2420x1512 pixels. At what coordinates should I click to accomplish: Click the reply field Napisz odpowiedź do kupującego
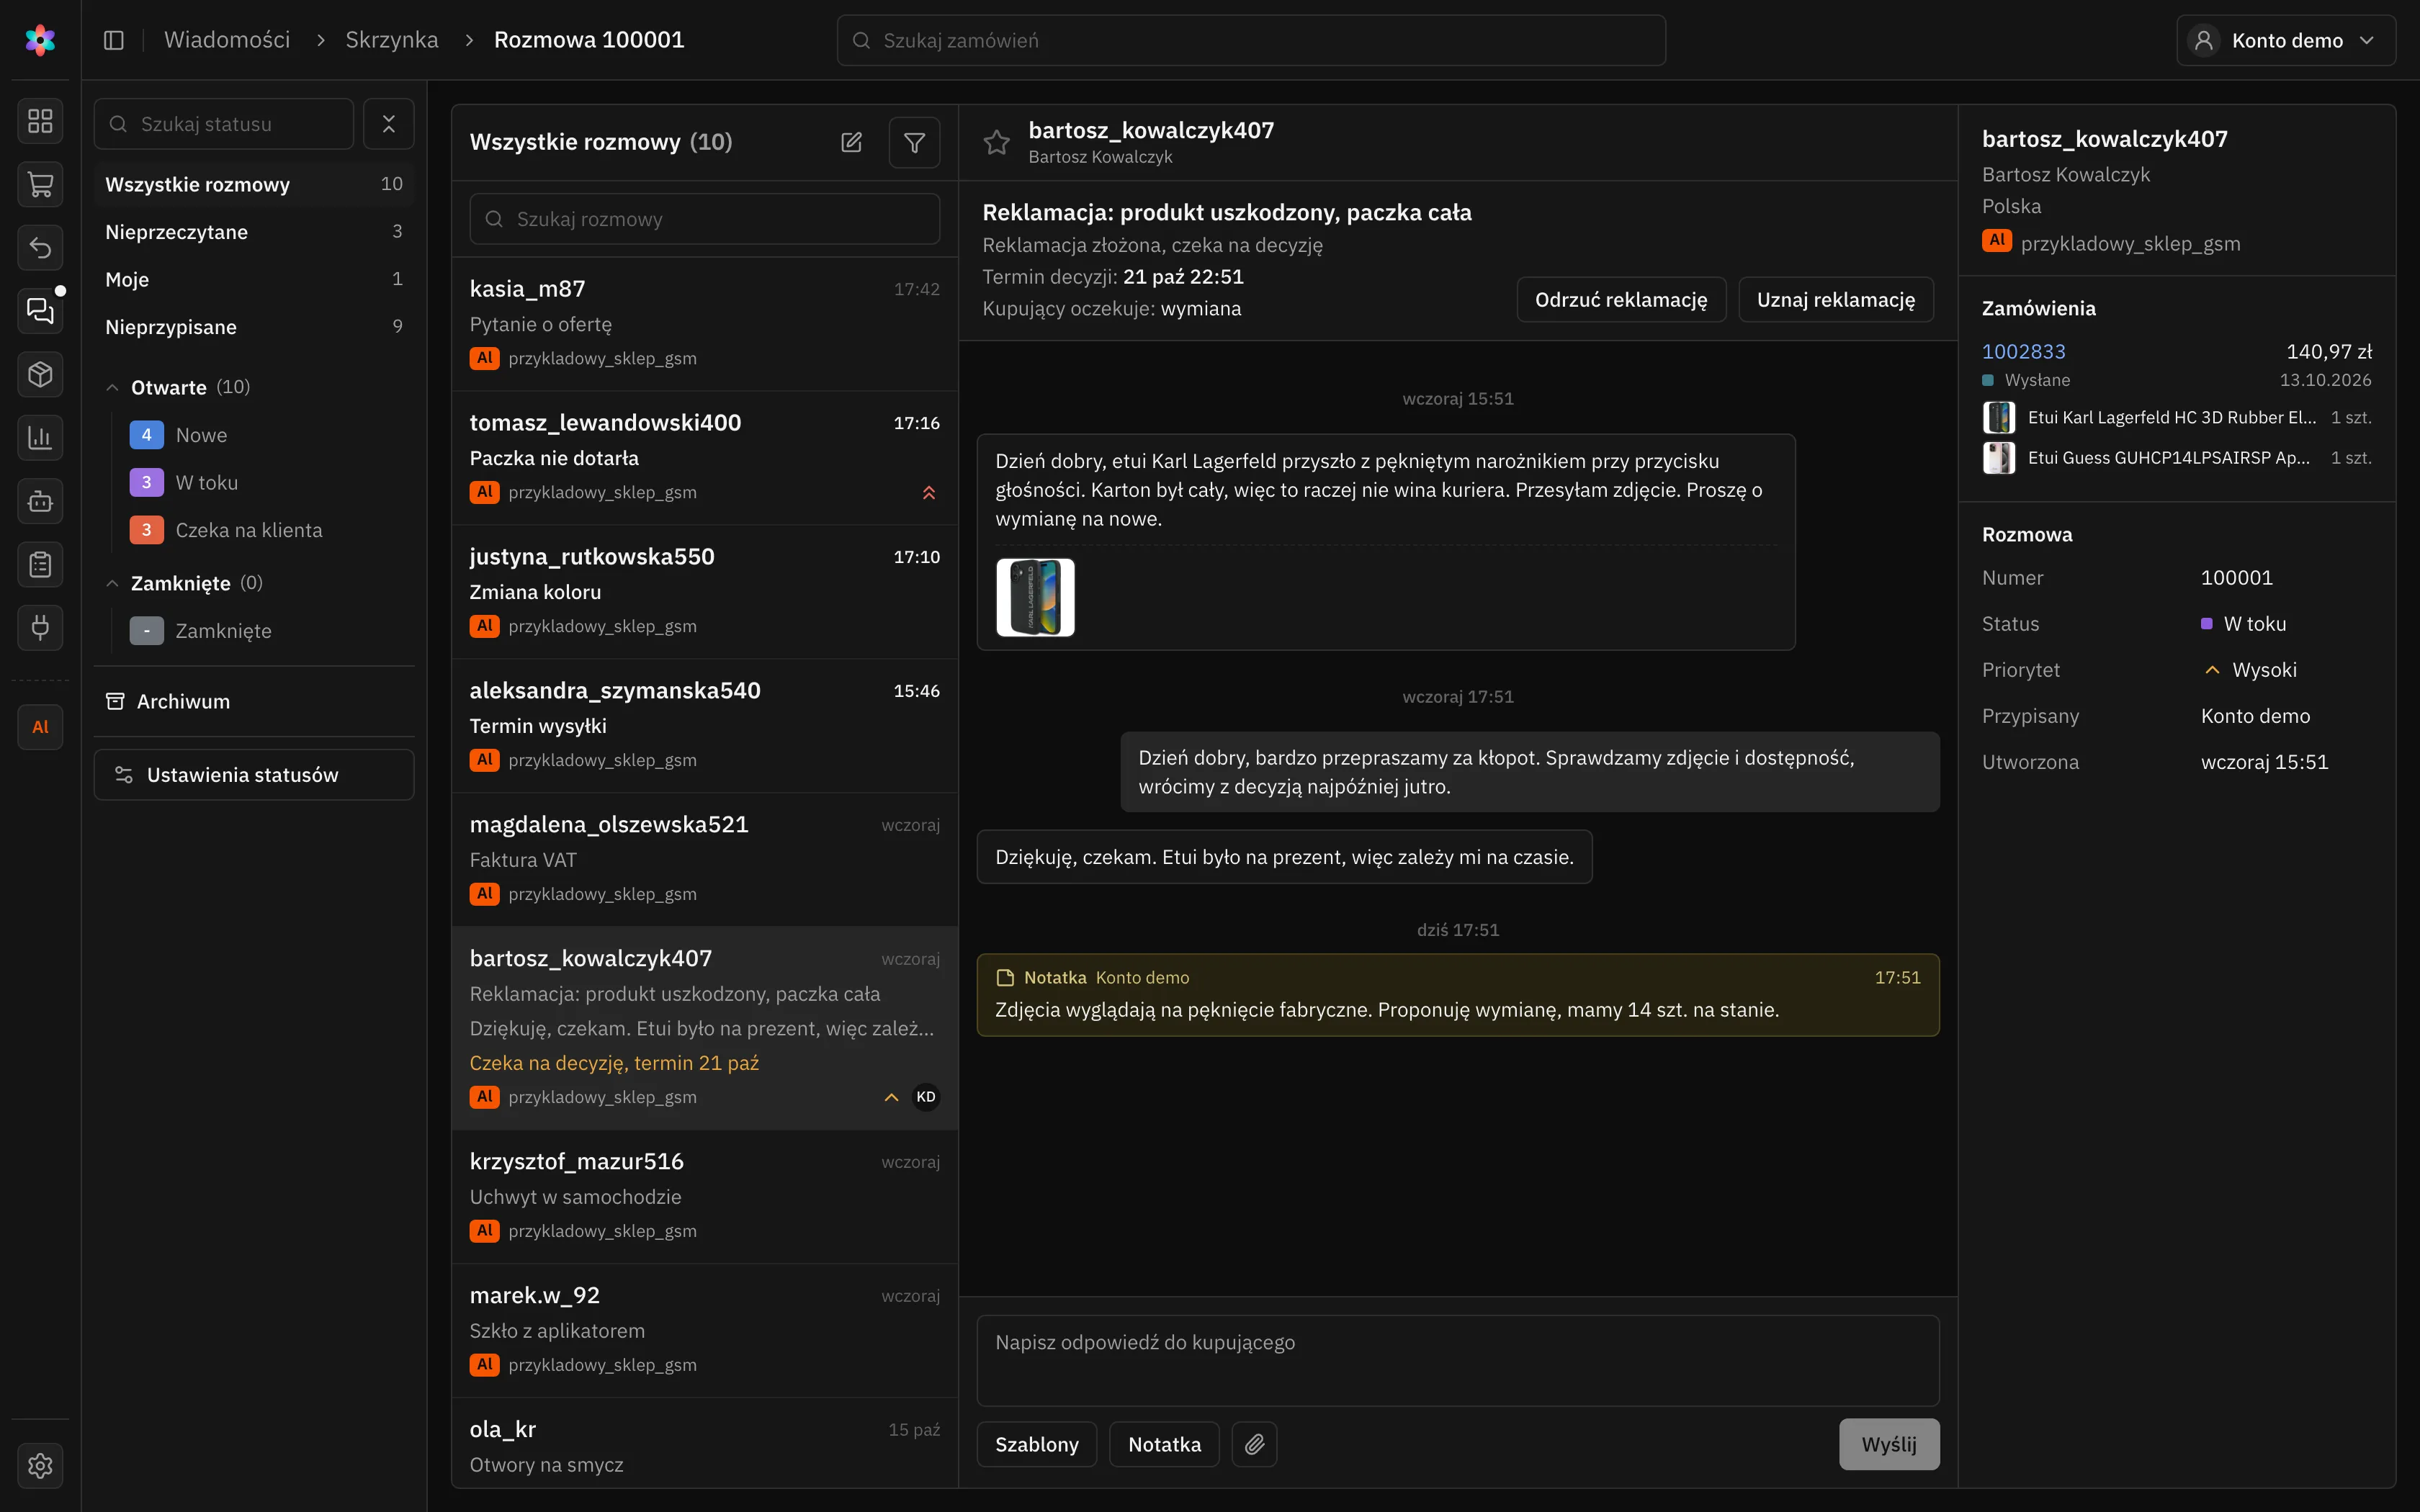pyautogui.click(x=1458, y=1360)
